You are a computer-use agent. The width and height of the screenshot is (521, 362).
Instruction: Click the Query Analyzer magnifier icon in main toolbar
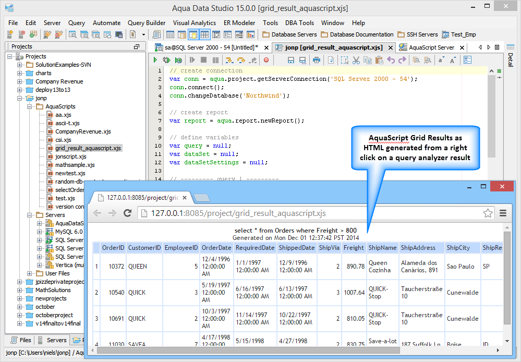72,34
